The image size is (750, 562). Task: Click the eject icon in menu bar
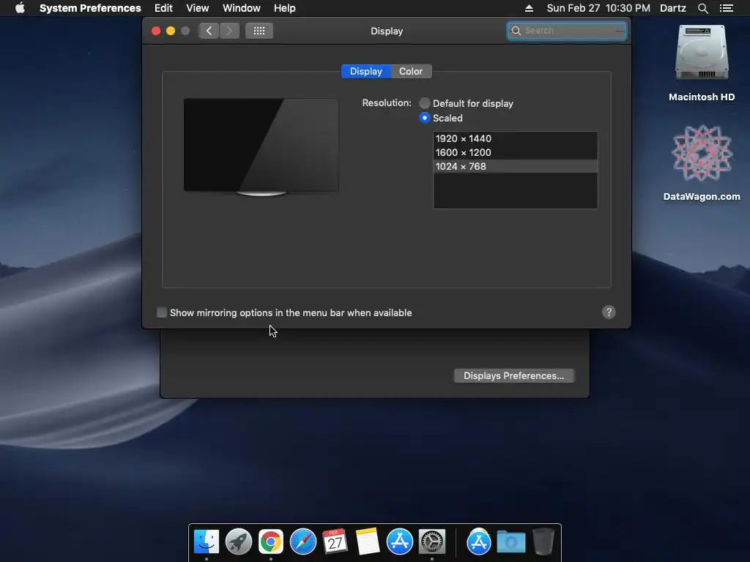[x=529, y=8]
